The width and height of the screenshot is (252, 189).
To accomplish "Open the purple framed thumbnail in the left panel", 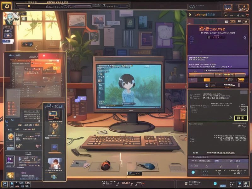I will pyautogui.click(x=10, y=161).
